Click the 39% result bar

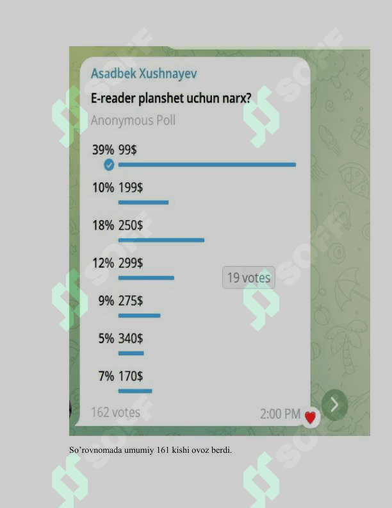(207, 165)
